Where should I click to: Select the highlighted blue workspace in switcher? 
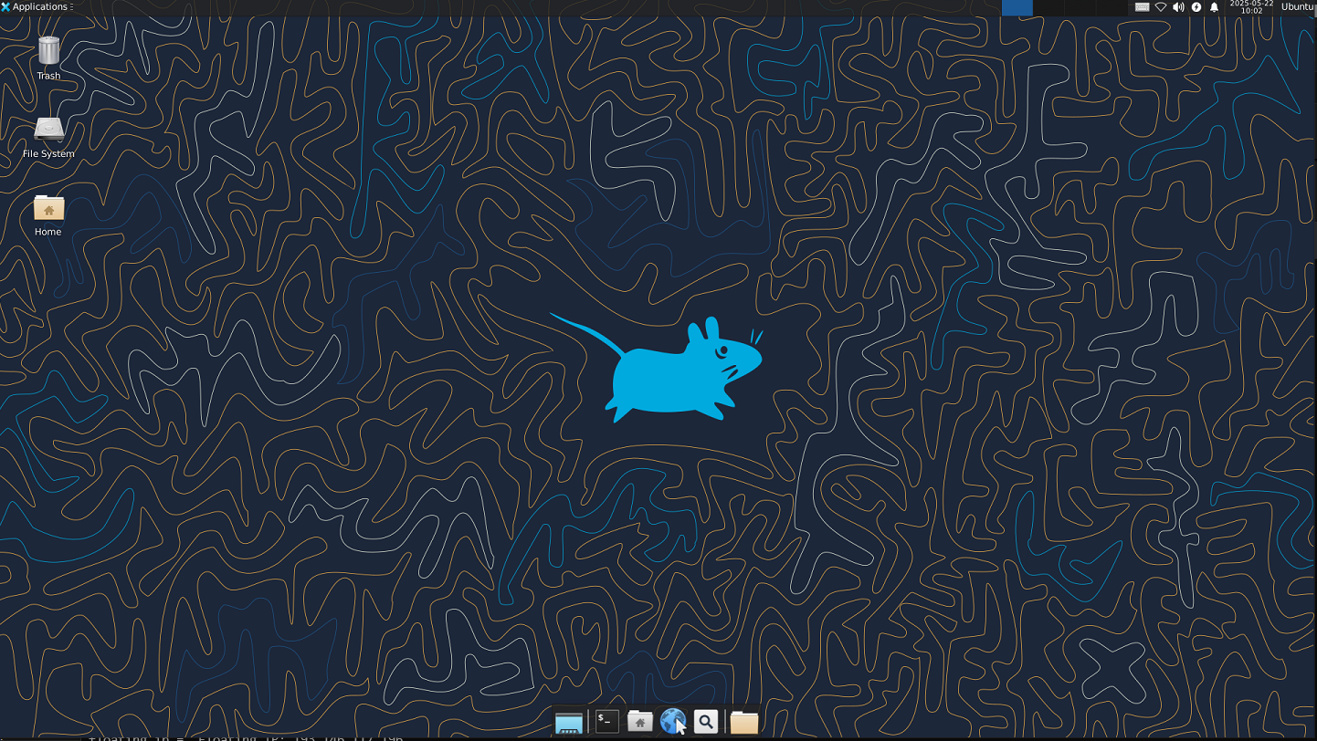coord(1017,7)
